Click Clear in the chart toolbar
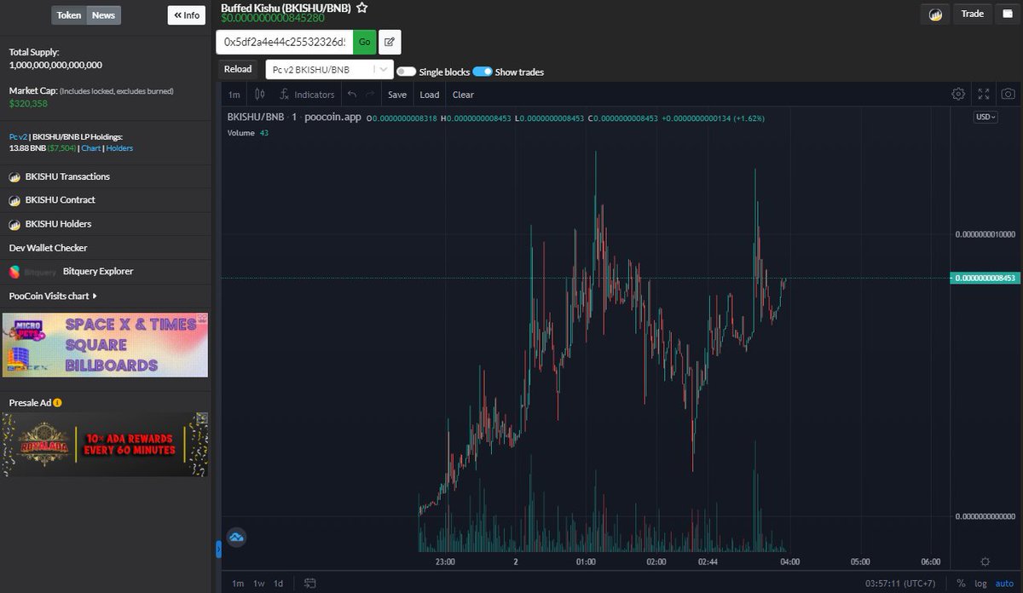Screen dimensions: 1023x593 click(463, 95)
